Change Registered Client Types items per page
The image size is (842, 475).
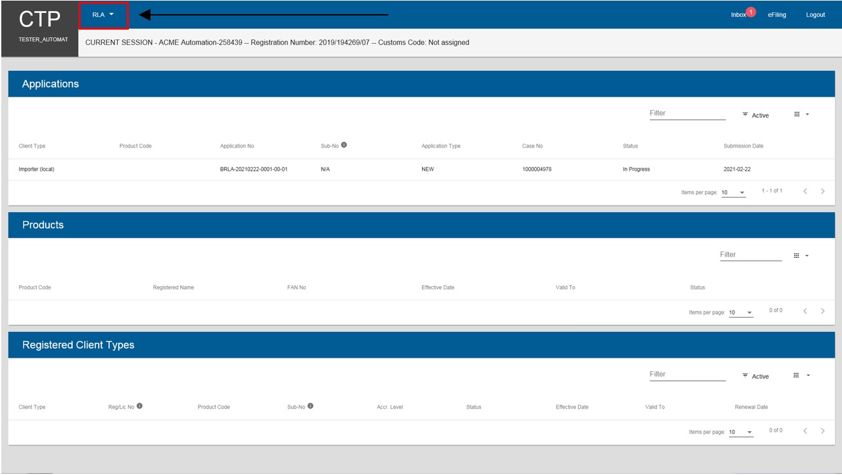point(741,432)
